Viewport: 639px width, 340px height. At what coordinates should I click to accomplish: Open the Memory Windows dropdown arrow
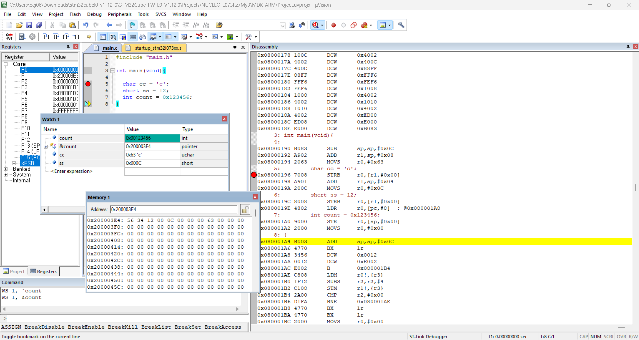pos(175,37)
